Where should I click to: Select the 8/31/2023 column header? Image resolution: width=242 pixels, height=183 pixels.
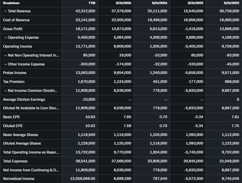click(196, 3)
